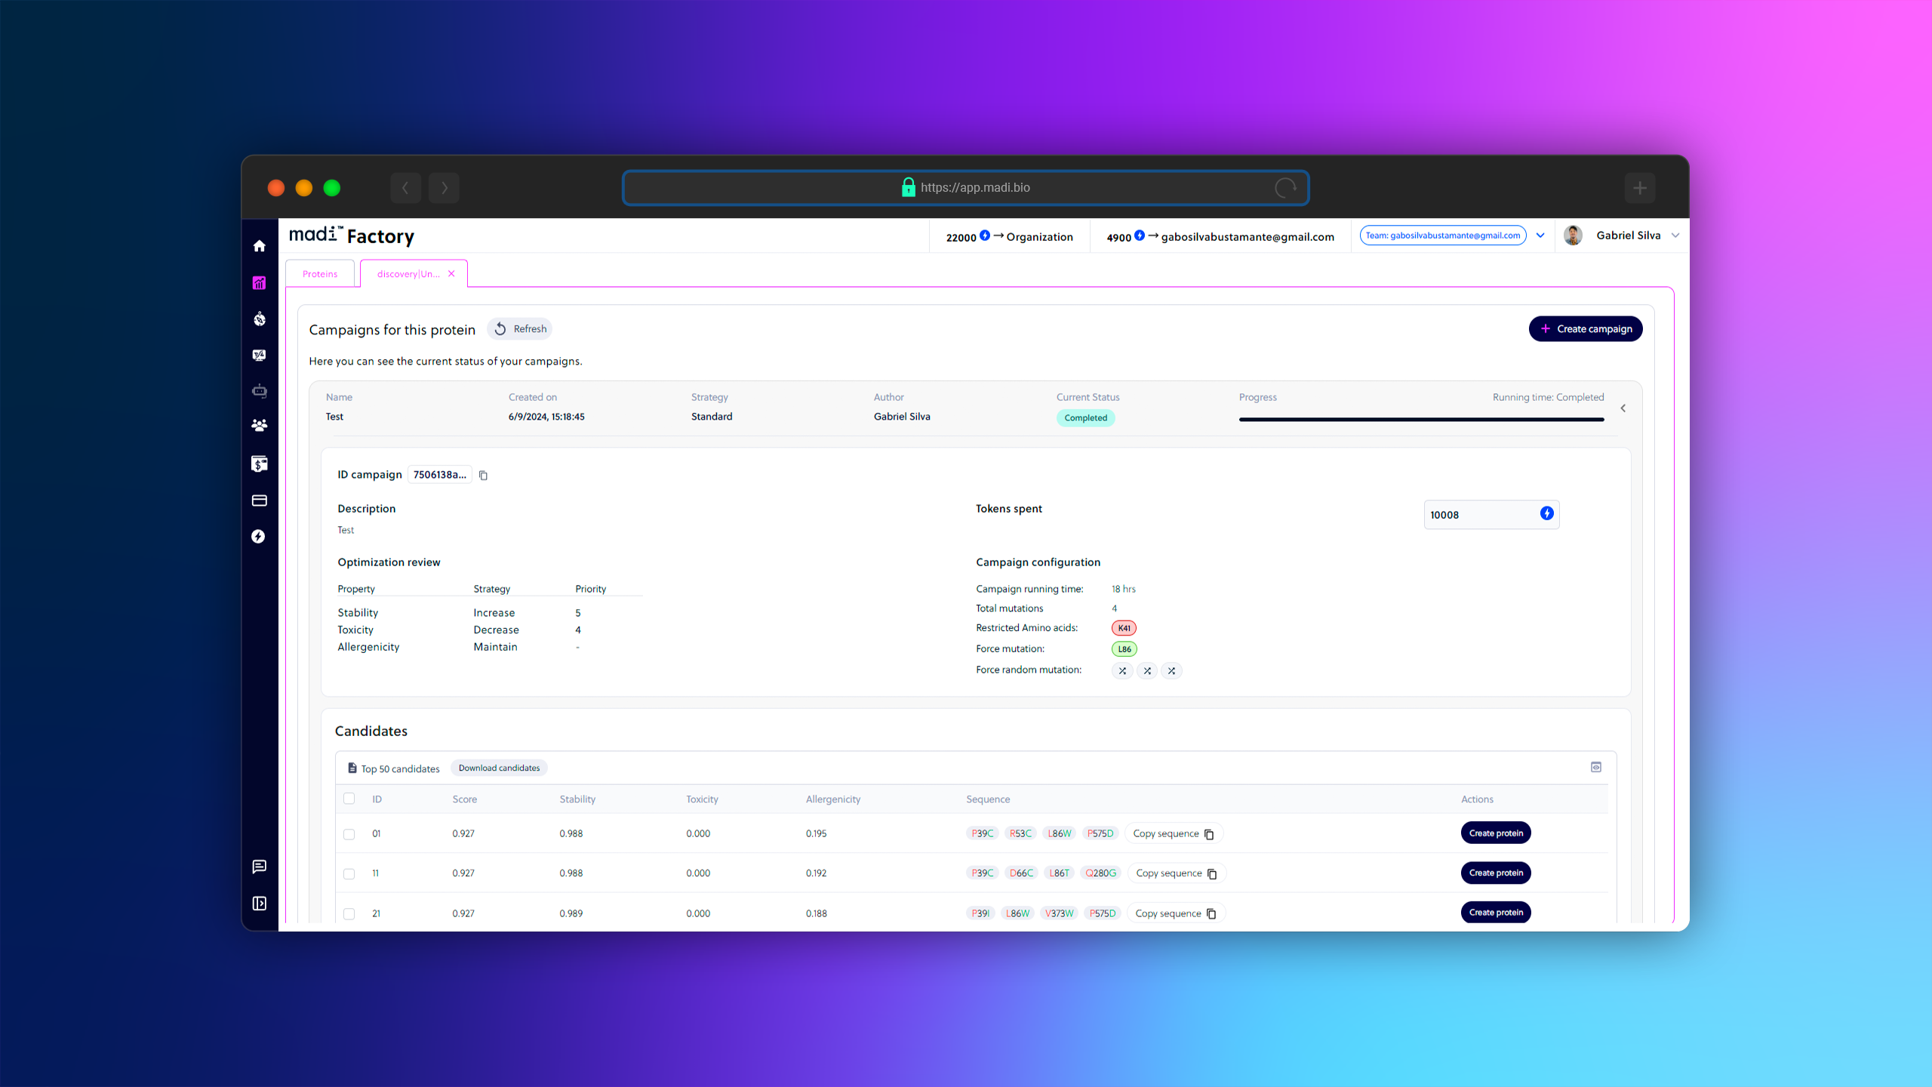Click browser back arrow

point(405,188)
